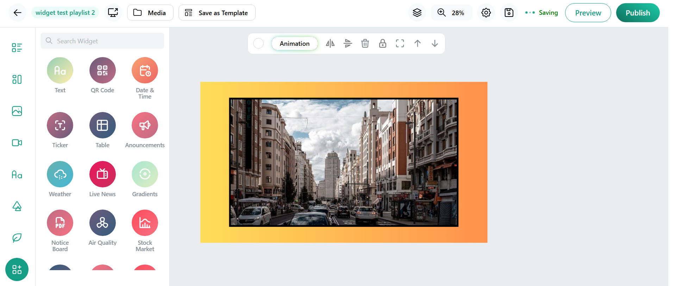Open the leaf sidebar icon
Viewport: 676px width, 286px height.
click(x=17, y=238)
